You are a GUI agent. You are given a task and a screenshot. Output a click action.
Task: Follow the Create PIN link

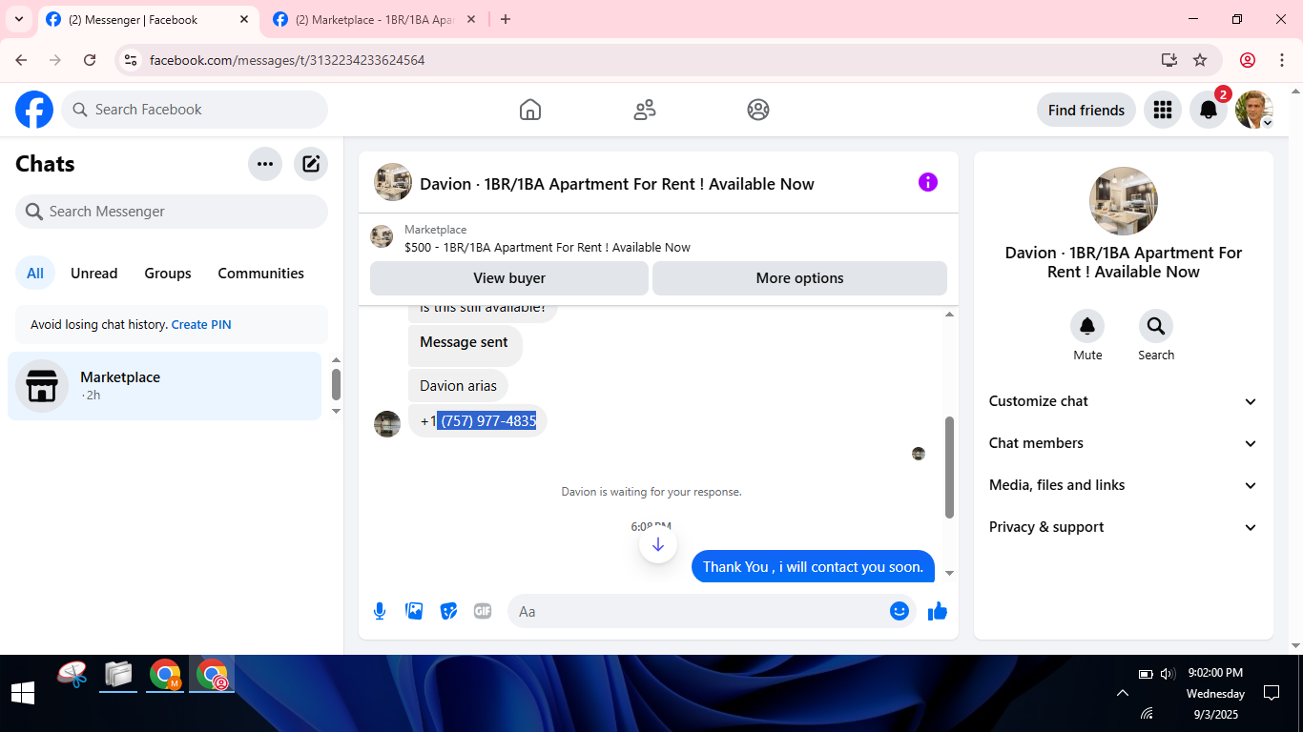pyautogui.click(x=201, y=325)
